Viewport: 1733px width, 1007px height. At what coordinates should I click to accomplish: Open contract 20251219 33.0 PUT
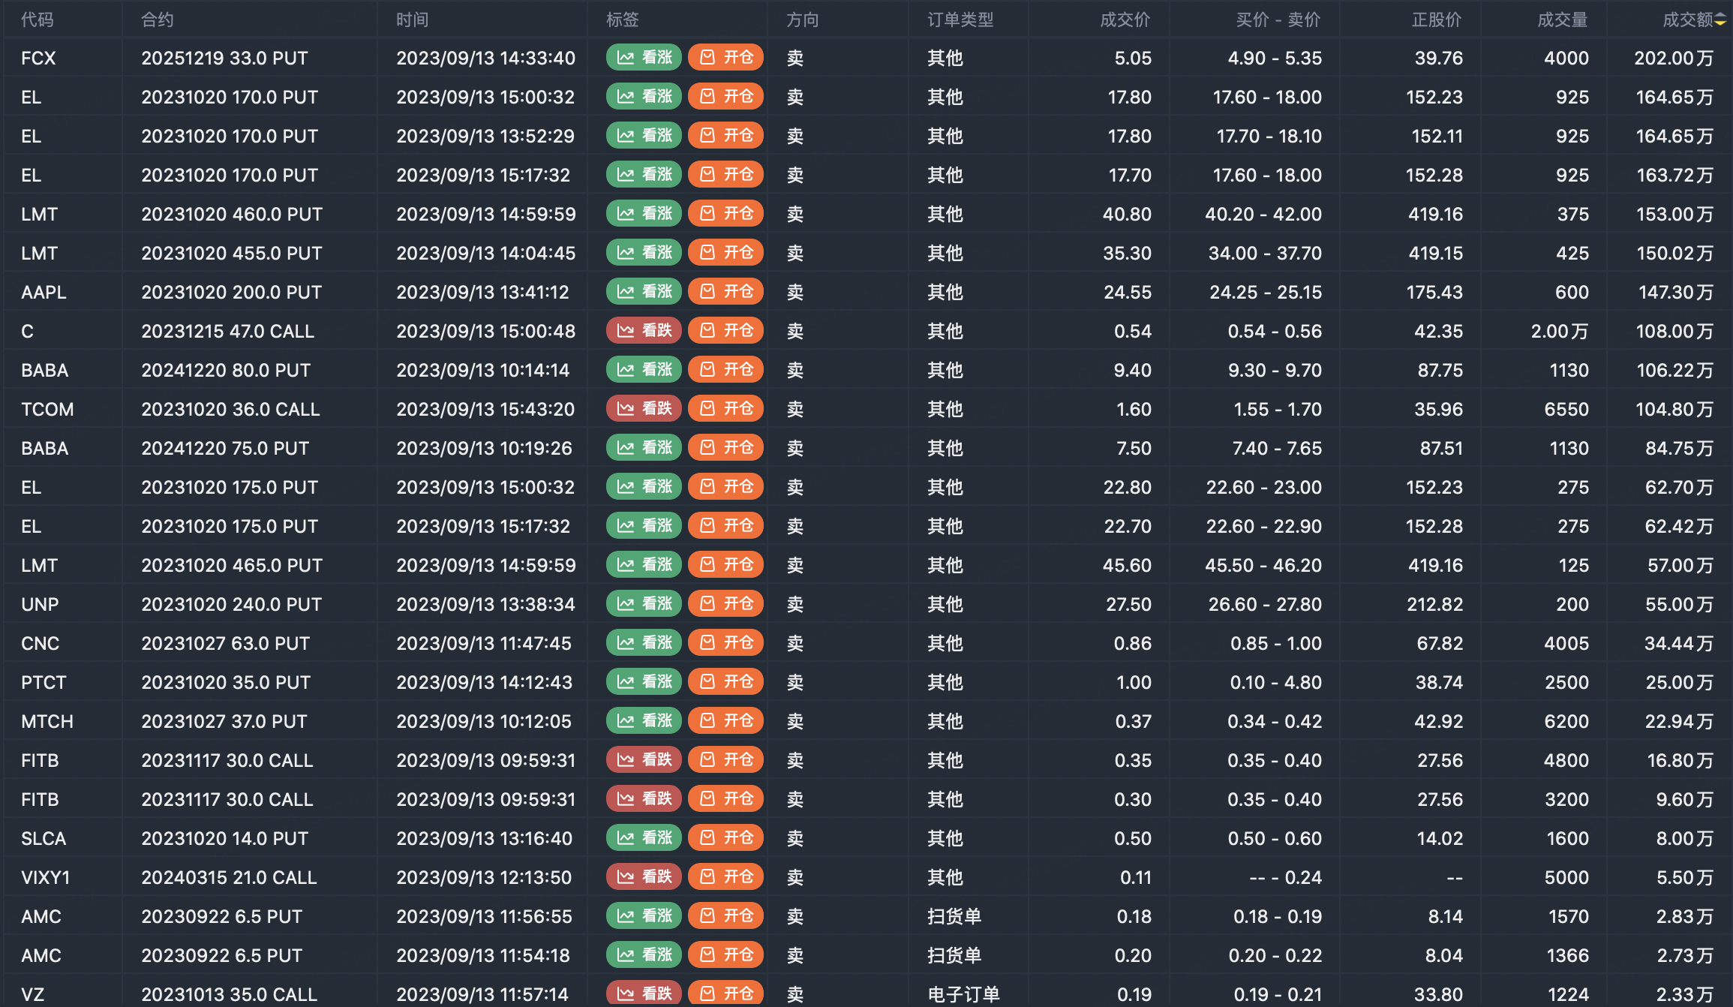[224, 58]
